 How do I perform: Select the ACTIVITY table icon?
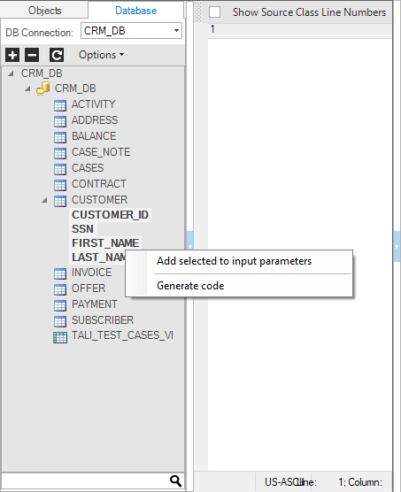[x=60, y=105]
